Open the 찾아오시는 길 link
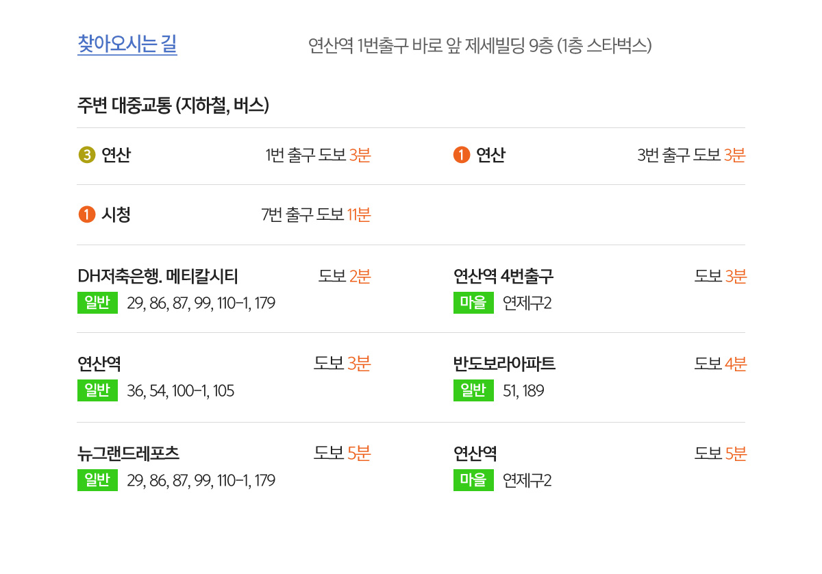This screenshot has height=574, width=822. pyautogui.click(x=127, y=45)
